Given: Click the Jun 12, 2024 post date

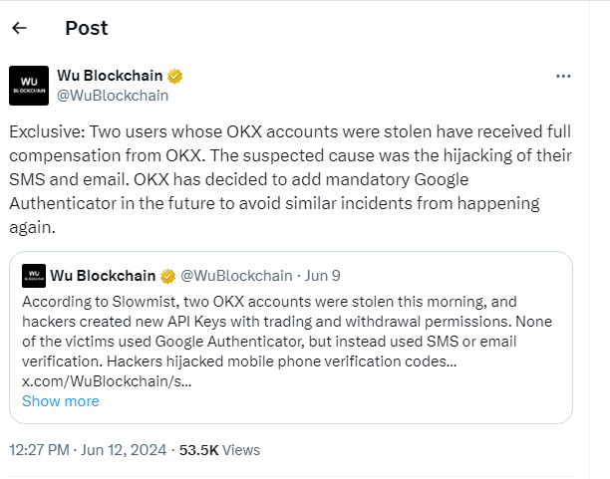Looking at the screenshot, I should click(125, 450).
